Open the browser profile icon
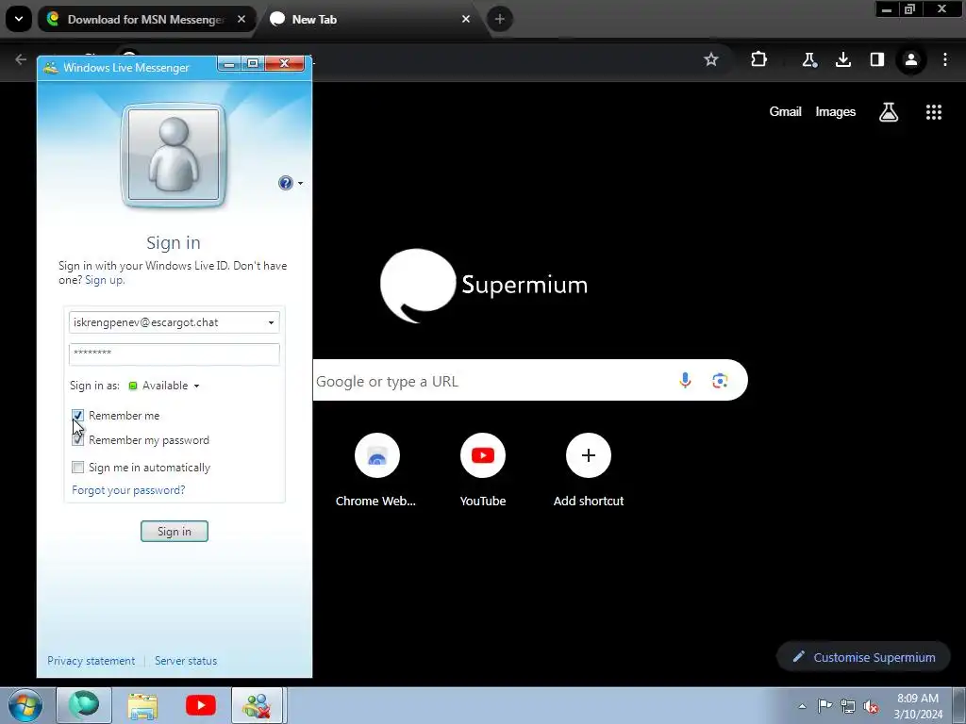Image resolution: width=966 pixels, height=724 pixels. point(911,59)
